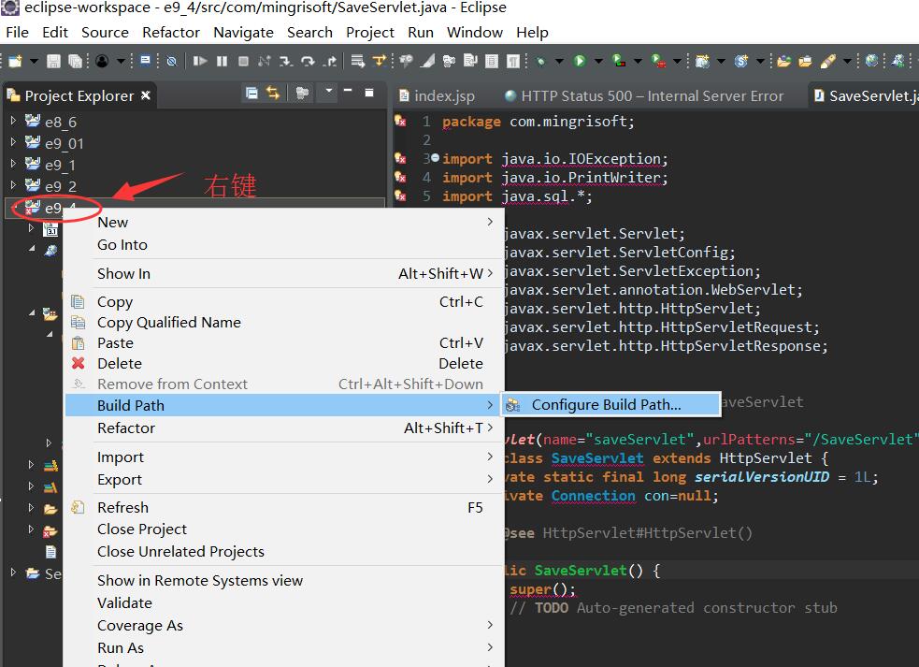Image resolution: width=919 pixels, height=667 pixels.
Task: Open the Source menu
Action: click(x=105, y=32)
